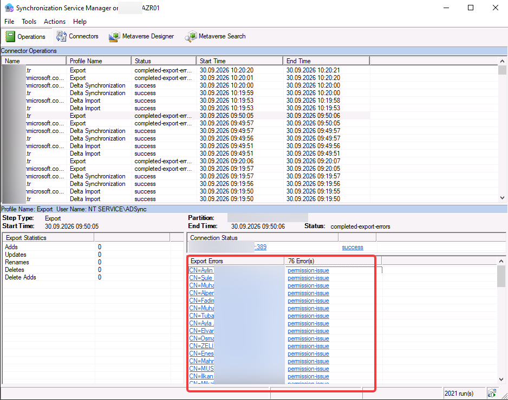The height and width of the screenshot is (400, 508).
Task: Select the Export run starting 09:20:06
Action: (186, 161)
